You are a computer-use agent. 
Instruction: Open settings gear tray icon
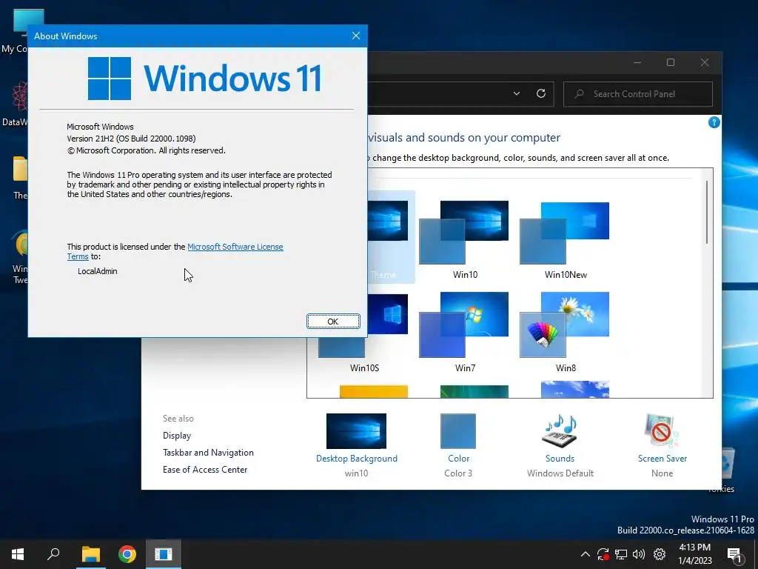tap(660, 554)
